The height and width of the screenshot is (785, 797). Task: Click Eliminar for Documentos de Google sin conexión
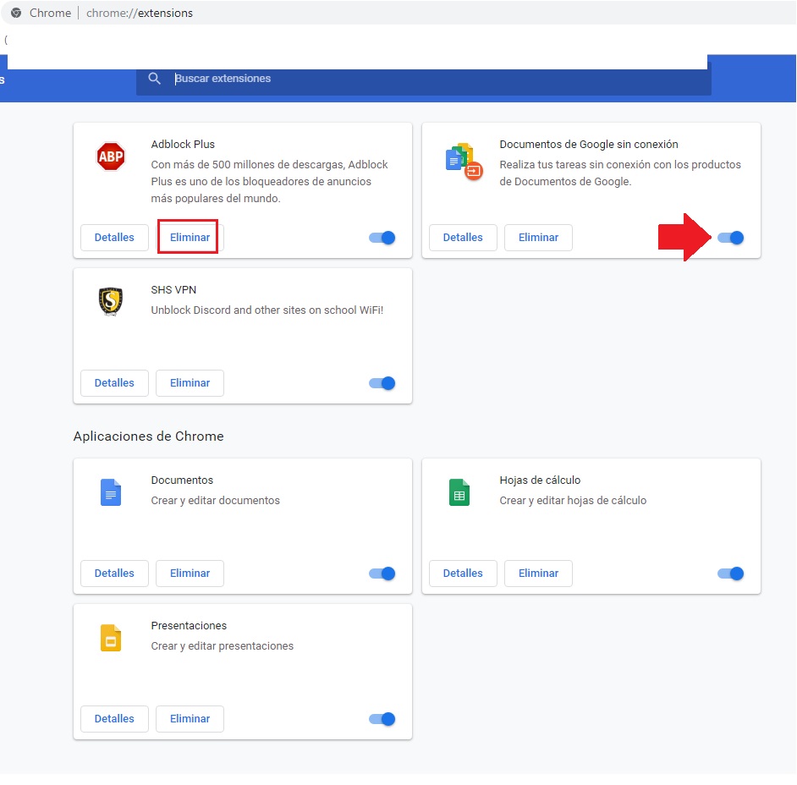click(x=538, y=238)
